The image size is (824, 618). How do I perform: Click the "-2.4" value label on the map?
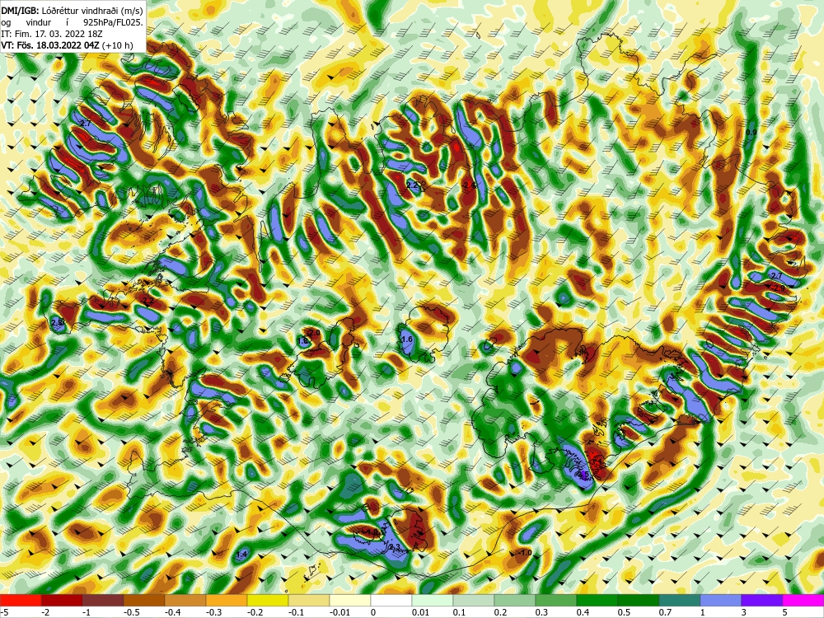[x=470, y=185]
